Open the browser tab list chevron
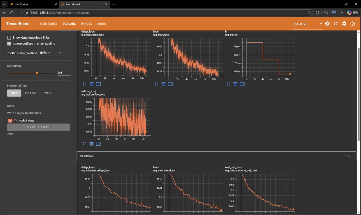 coord(4,5)
